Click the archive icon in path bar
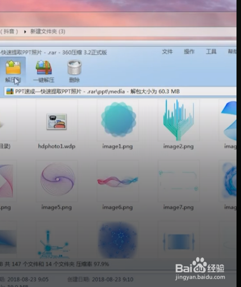Screen dimensions: 241x287 point(10,92)
